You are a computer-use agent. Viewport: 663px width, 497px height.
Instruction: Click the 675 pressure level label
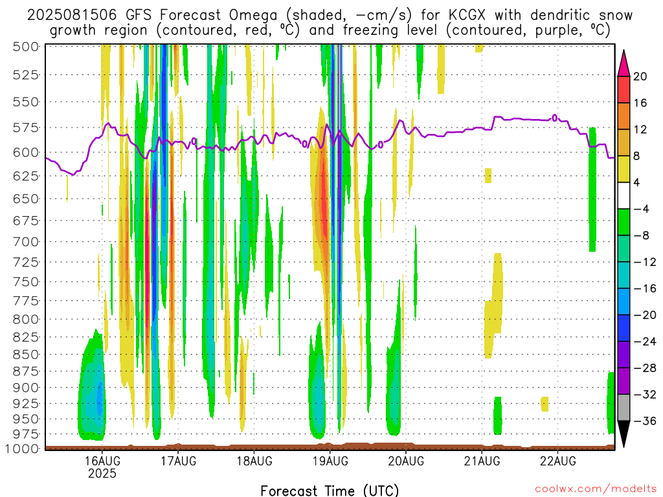(x=26, y=221)
